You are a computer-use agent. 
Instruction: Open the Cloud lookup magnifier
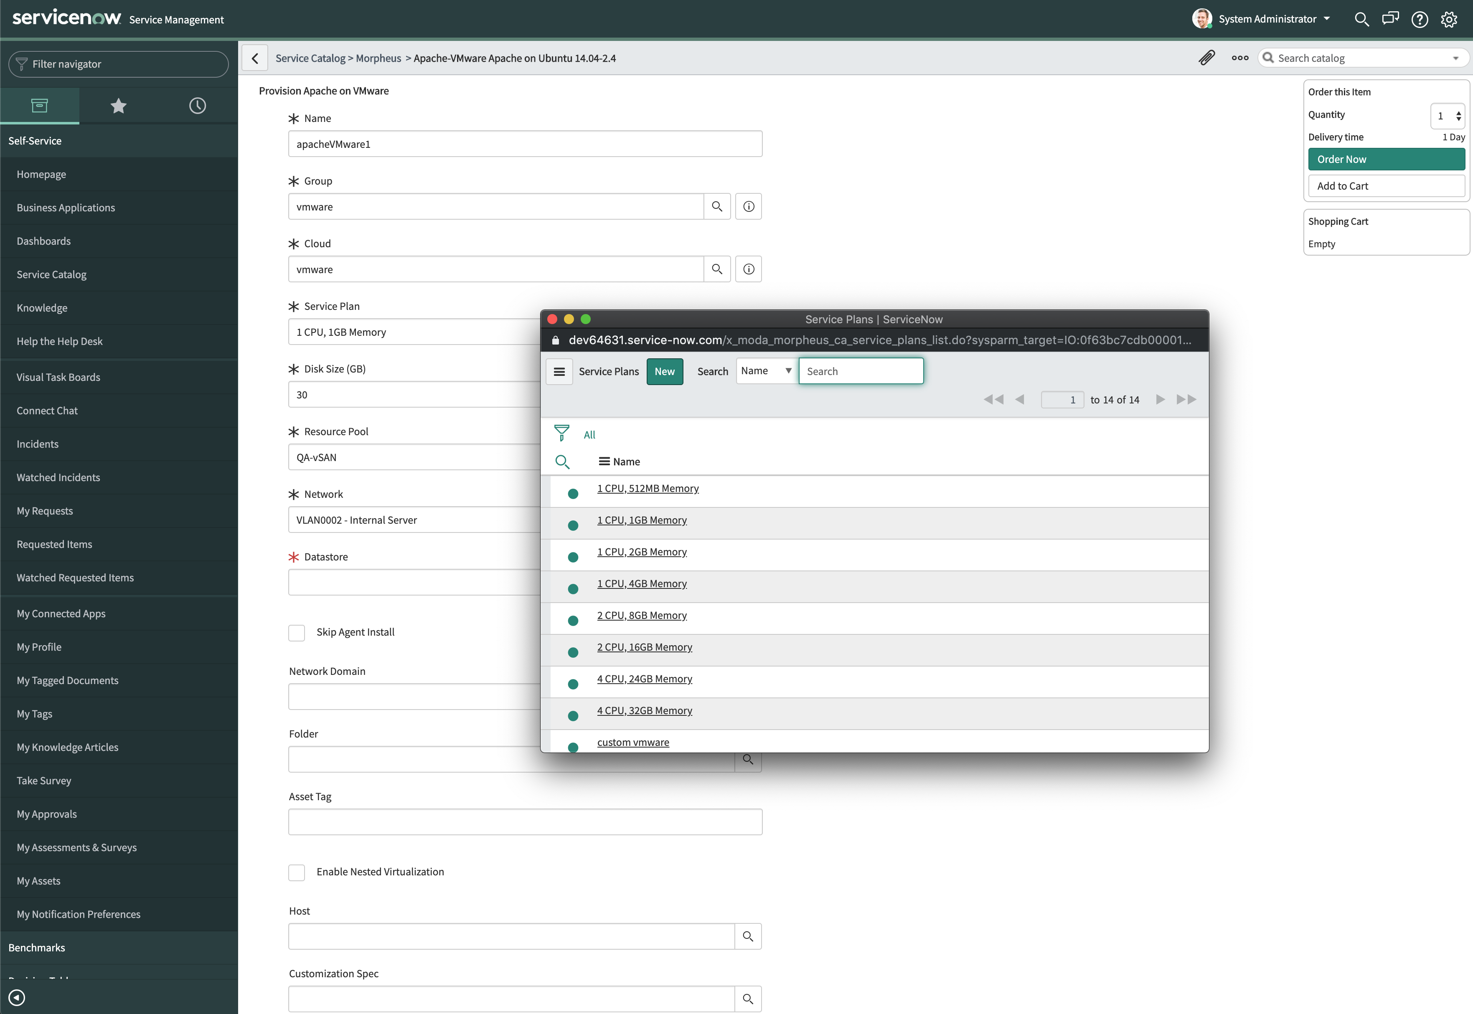point(717,269)
